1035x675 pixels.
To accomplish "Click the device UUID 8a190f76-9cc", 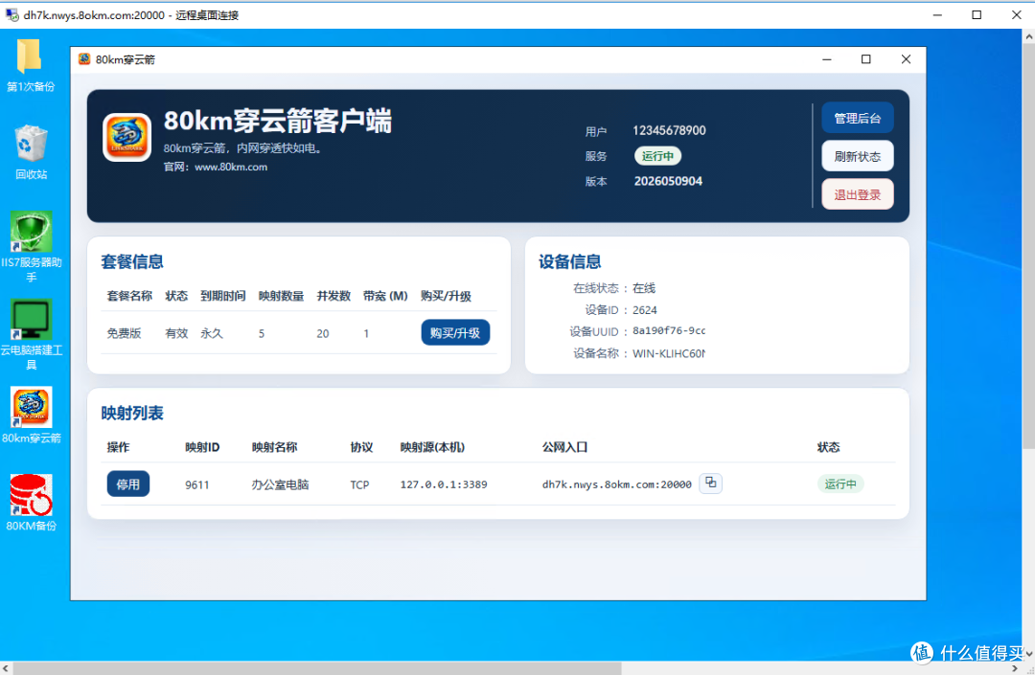I will [669, 331].
